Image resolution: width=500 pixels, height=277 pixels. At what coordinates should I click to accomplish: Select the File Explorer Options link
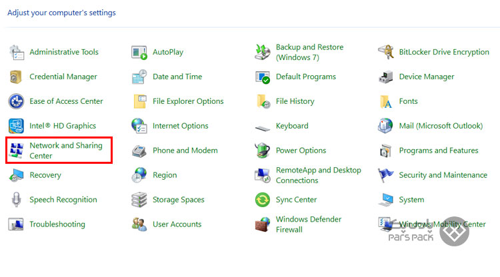tap(188, 101)
